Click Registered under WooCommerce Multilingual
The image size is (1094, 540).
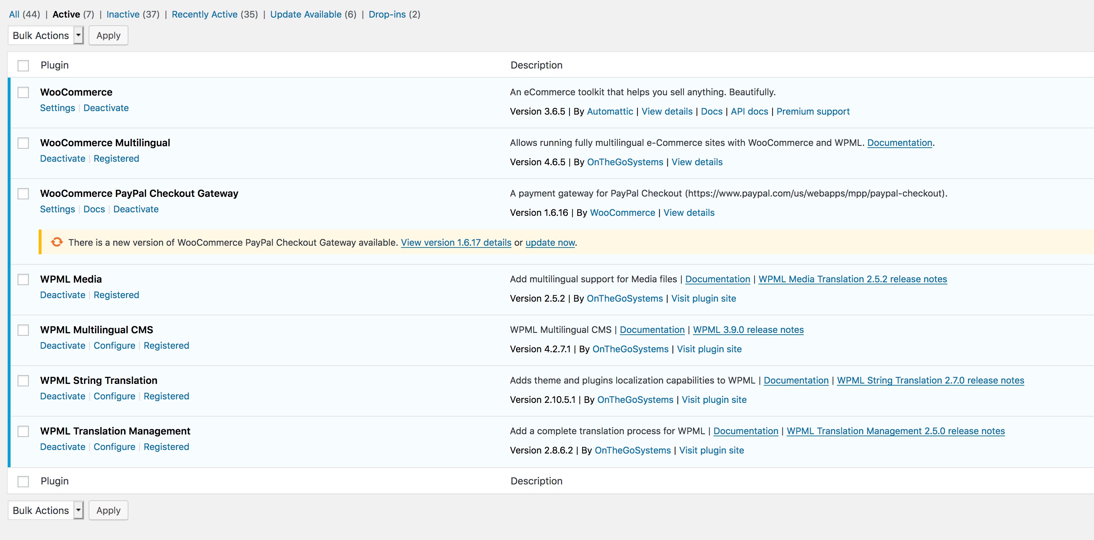pos(116,158)
